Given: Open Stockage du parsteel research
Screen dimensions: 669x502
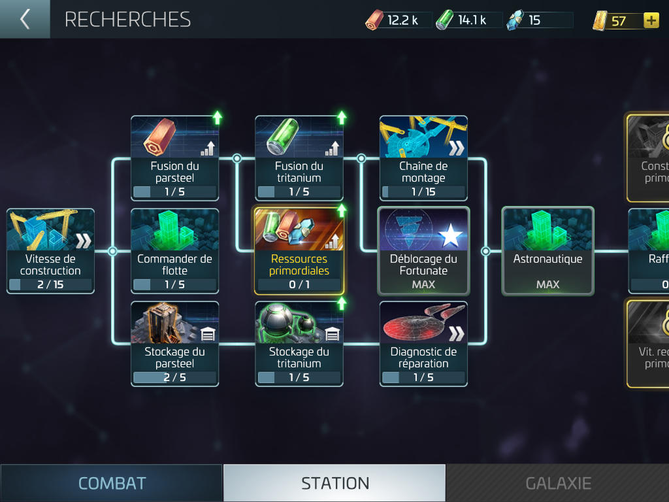Looking at the screenshot, I should pyautogui.click(x=174, y=344).
